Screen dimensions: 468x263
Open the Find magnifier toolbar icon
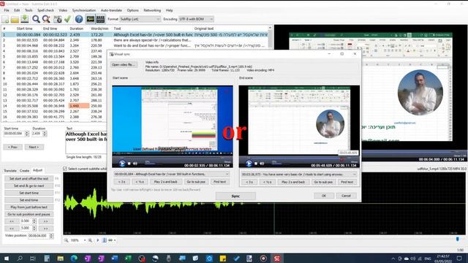click(x=36, y=19)
